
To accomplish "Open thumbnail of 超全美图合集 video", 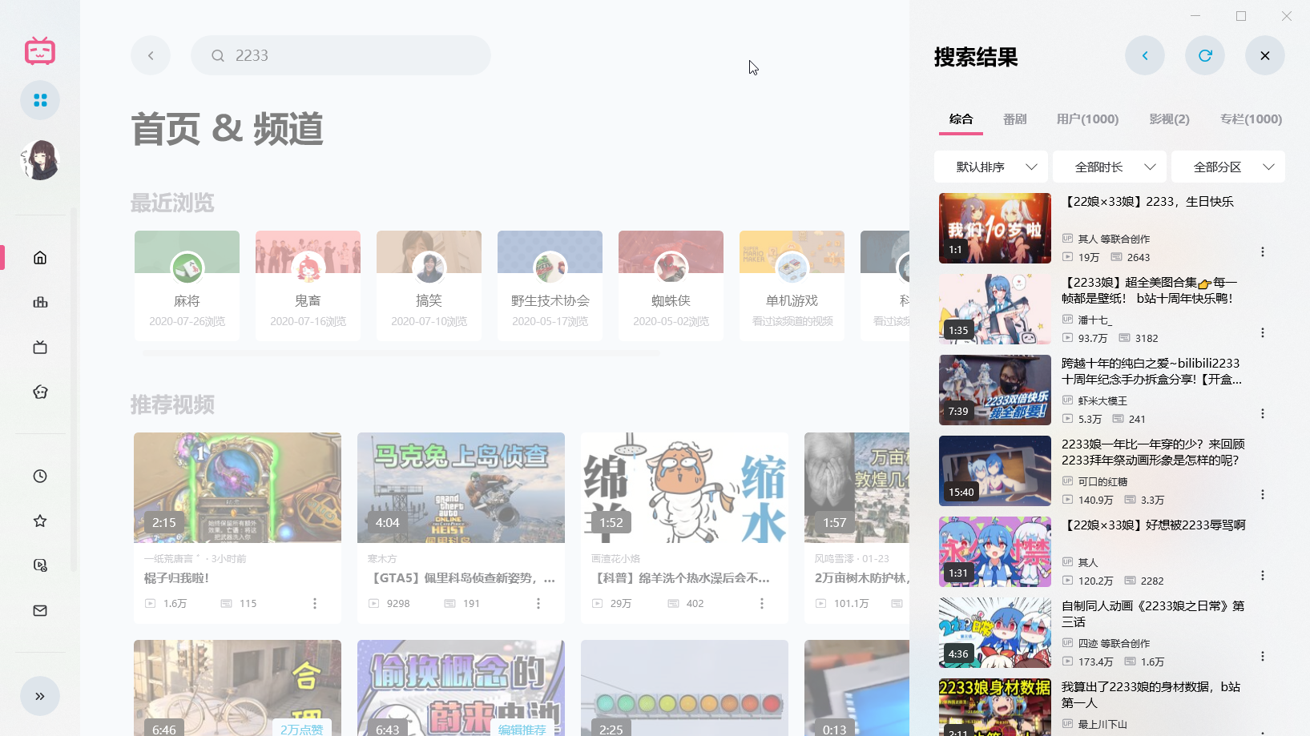I will coord(995,309).
